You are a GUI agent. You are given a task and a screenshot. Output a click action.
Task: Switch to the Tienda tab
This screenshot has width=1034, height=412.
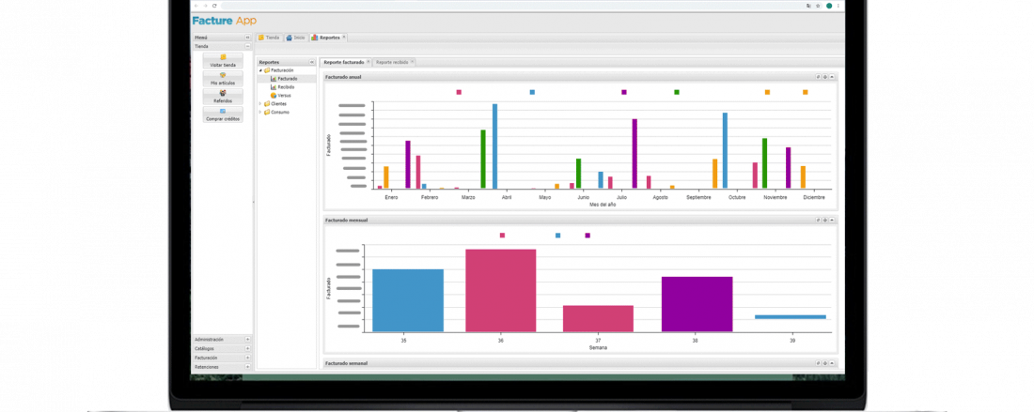(269, 38)
